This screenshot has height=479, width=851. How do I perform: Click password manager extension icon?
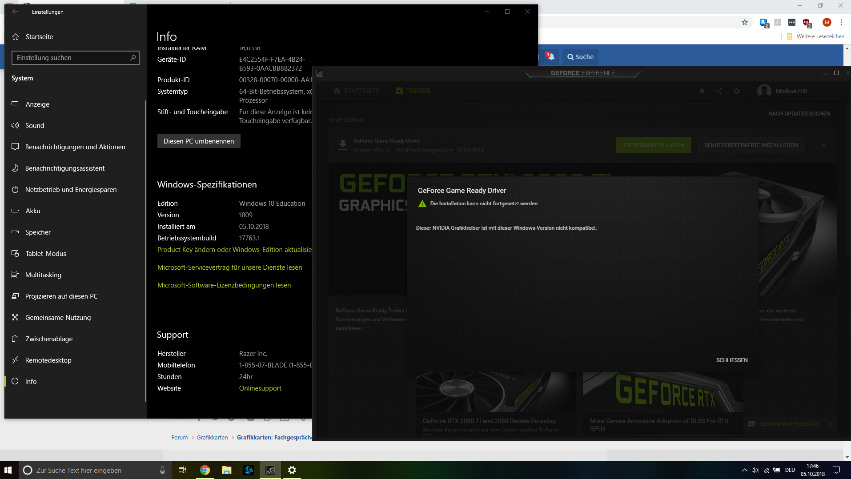click(792, 22)
